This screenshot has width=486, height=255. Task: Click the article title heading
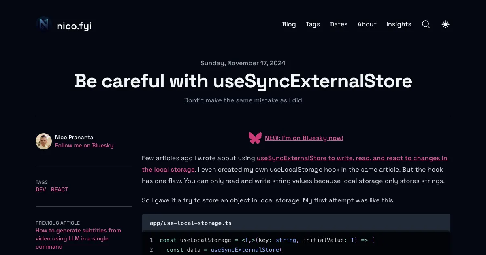[x=243, y=81]
